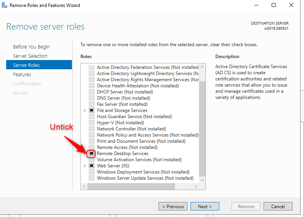Go to the Before You Begin step
Screen dimensions: 304x217
(31, 47)
